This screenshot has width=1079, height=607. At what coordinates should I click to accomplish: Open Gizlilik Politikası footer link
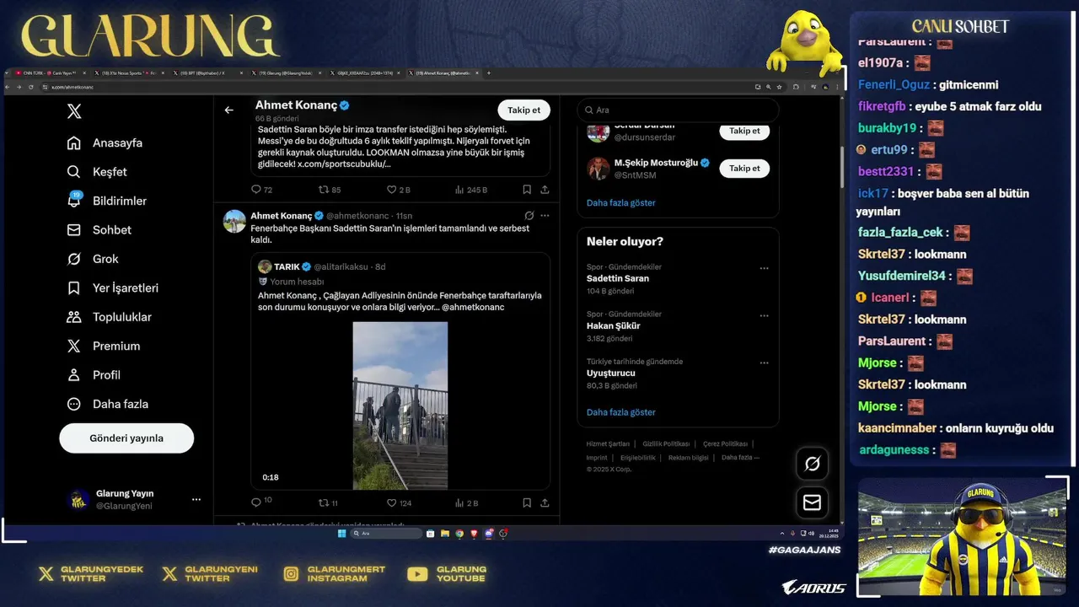(666, 443)
